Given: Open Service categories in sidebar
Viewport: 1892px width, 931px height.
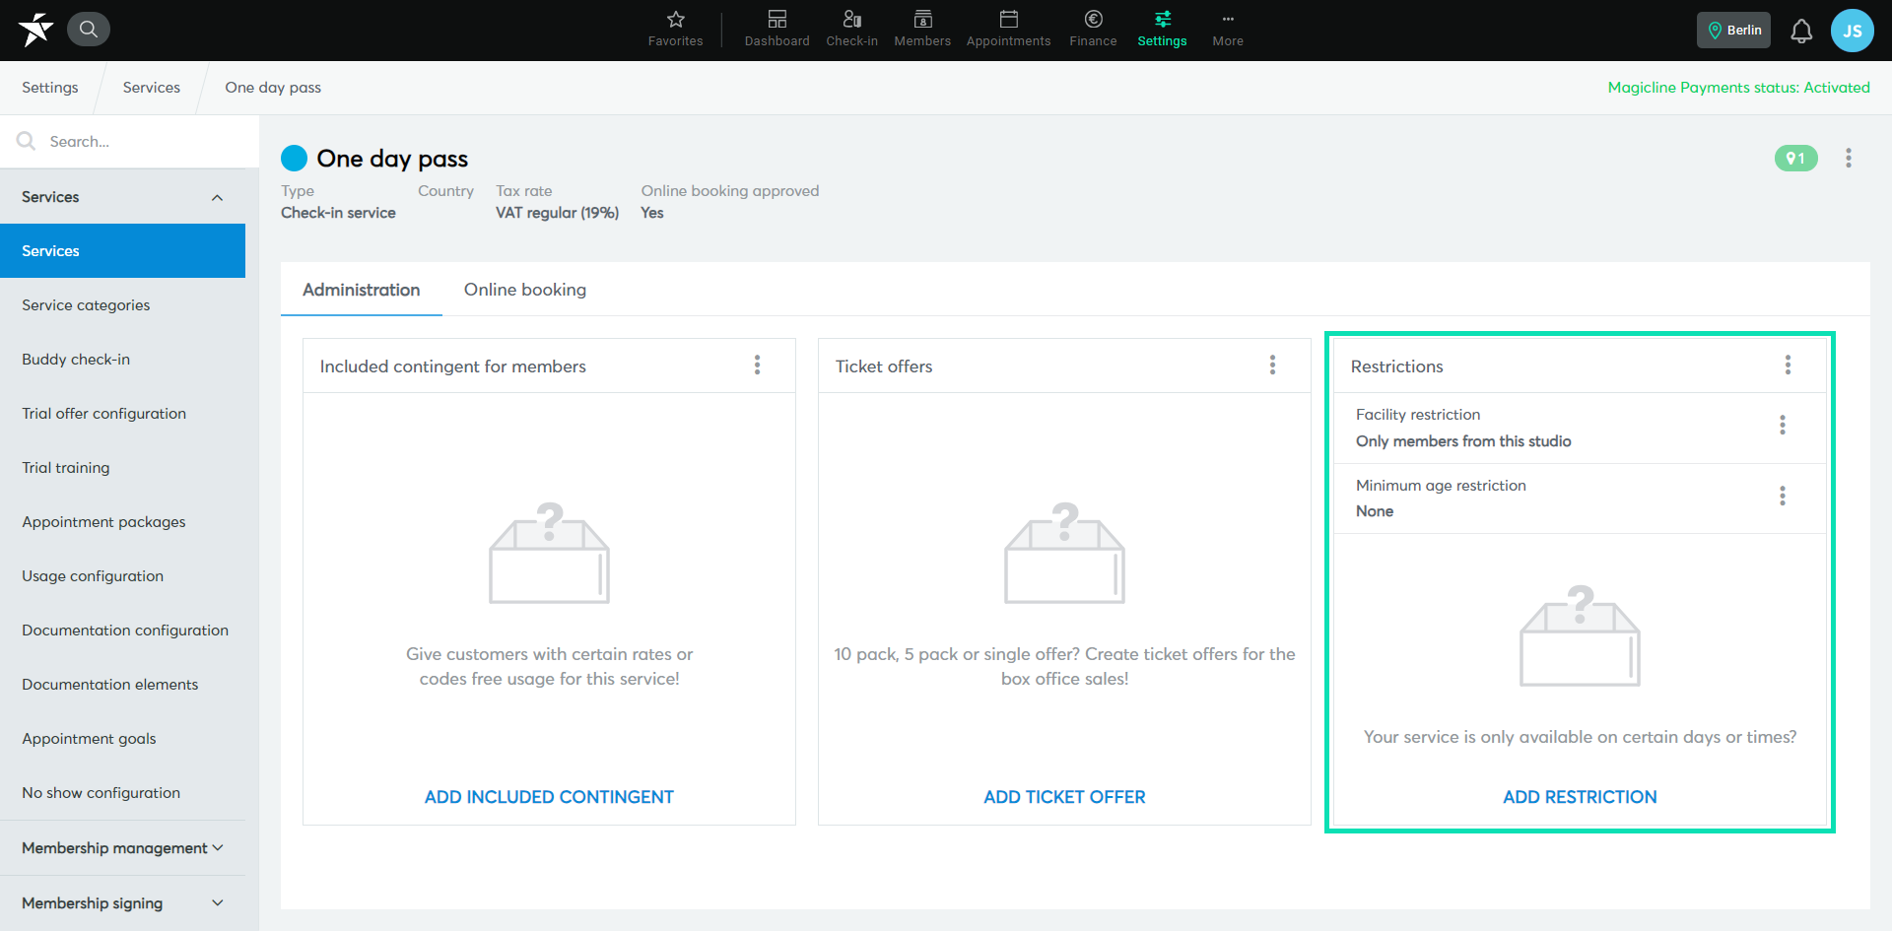Looking at the screenshot, I should coord(122,305).
